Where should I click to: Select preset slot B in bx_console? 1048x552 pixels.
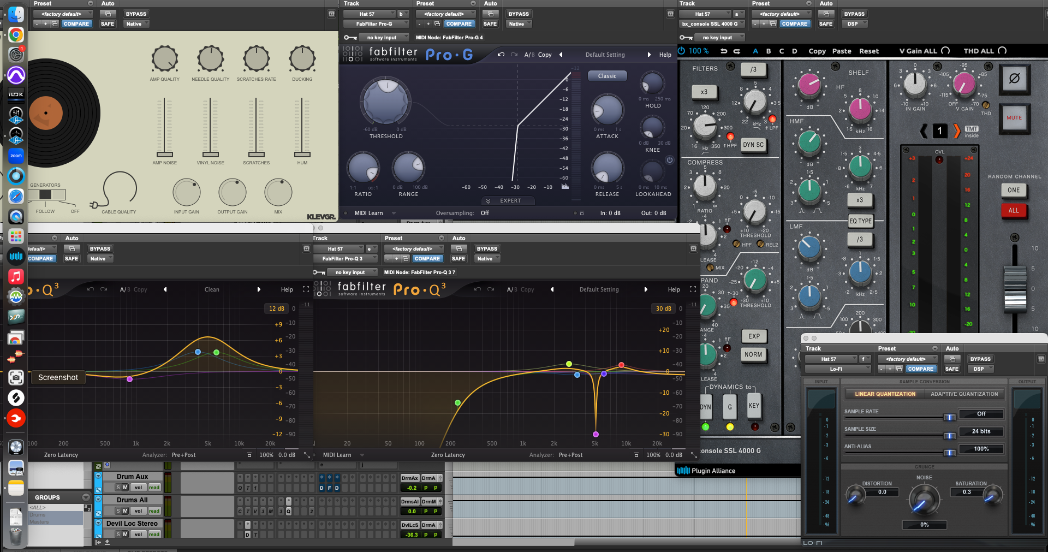click(x=769, y=51)
